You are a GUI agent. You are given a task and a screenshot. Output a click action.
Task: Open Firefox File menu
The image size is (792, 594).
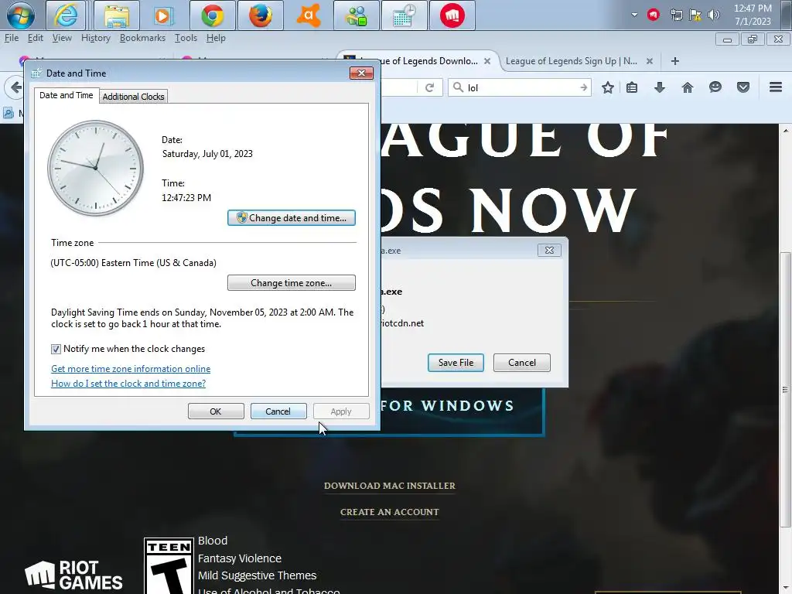coord(11,38)
